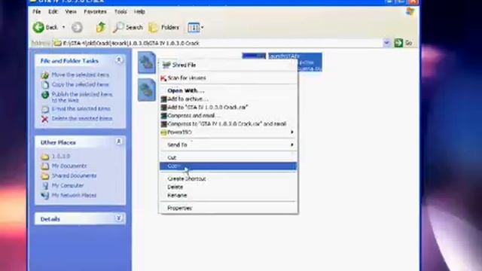Screen dimensions: 482x271
Task: Click the Move selected items icon
Action: point(45,75)
